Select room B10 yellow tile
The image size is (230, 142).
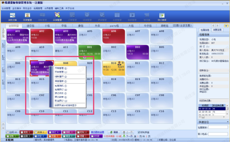coord(114,68)
